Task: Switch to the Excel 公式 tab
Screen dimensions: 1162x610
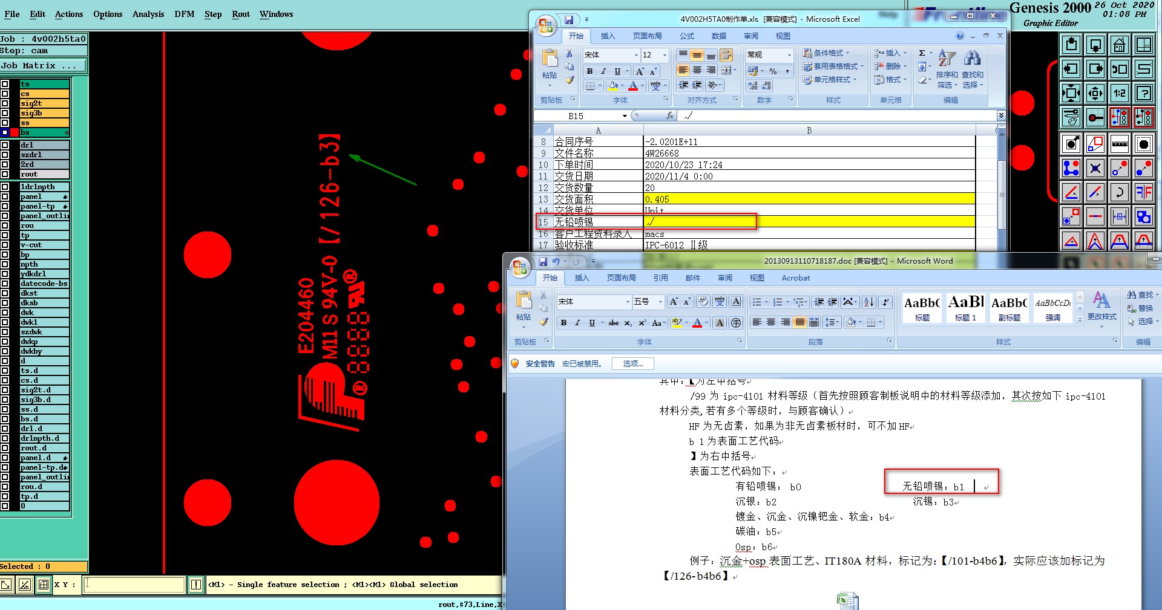Action: [687, 36]
